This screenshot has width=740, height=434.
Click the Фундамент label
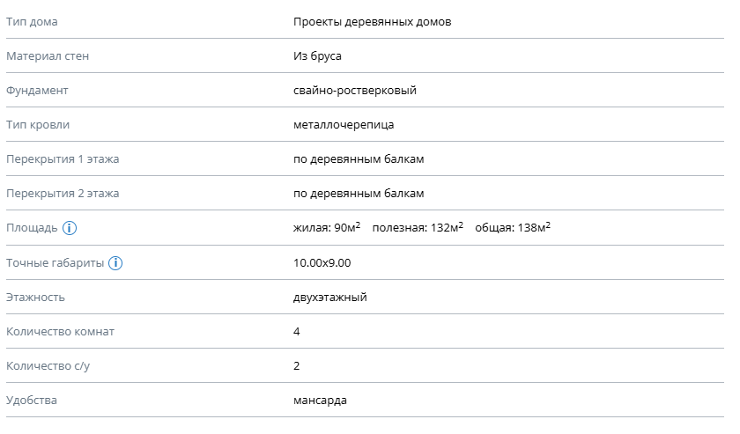tap(37, 91)
